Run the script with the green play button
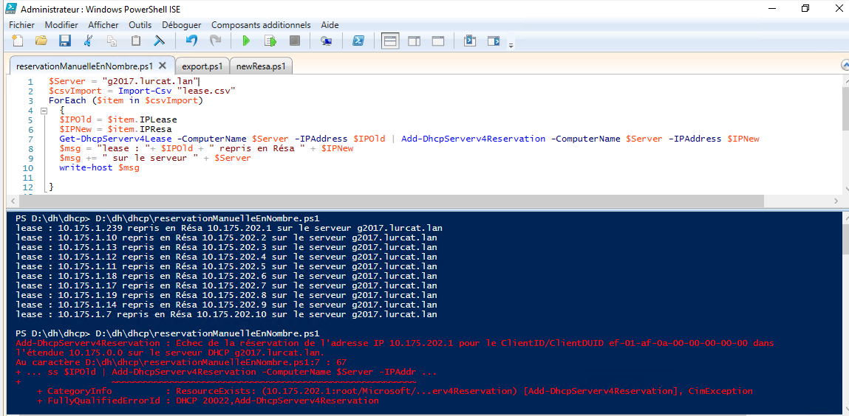Screen dimensions: 849x416 247,41
